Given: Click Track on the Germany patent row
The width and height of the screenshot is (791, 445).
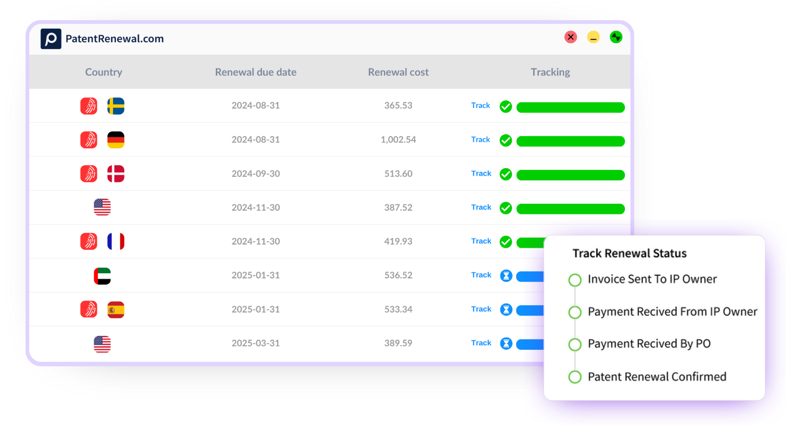Looking at the screenshot, I should [481, 140].
